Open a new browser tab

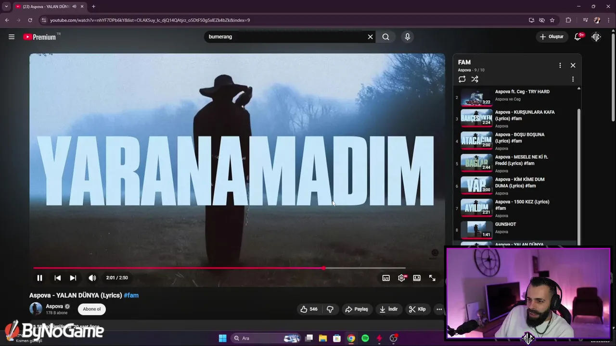coord(93,7)
